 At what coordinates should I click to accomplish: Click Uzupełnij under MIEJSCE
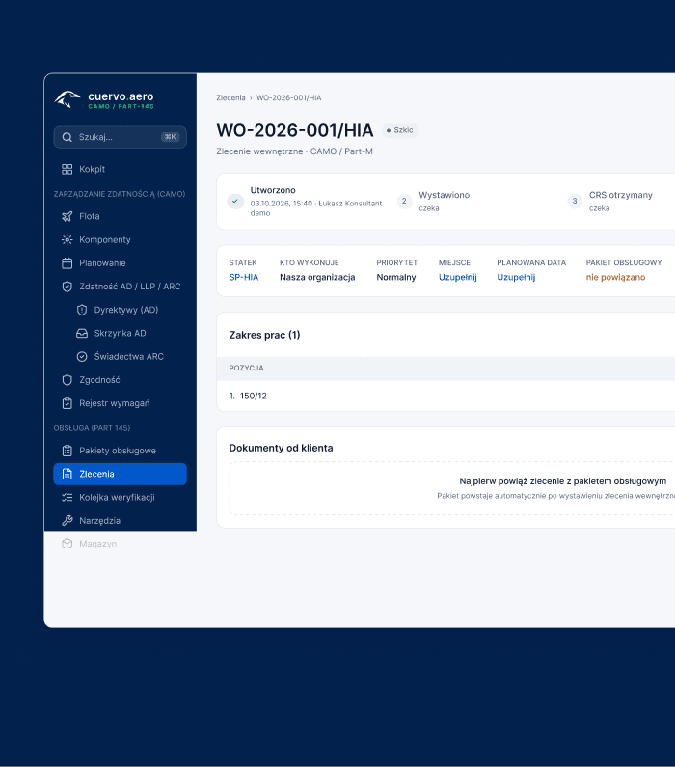[457, 277]
